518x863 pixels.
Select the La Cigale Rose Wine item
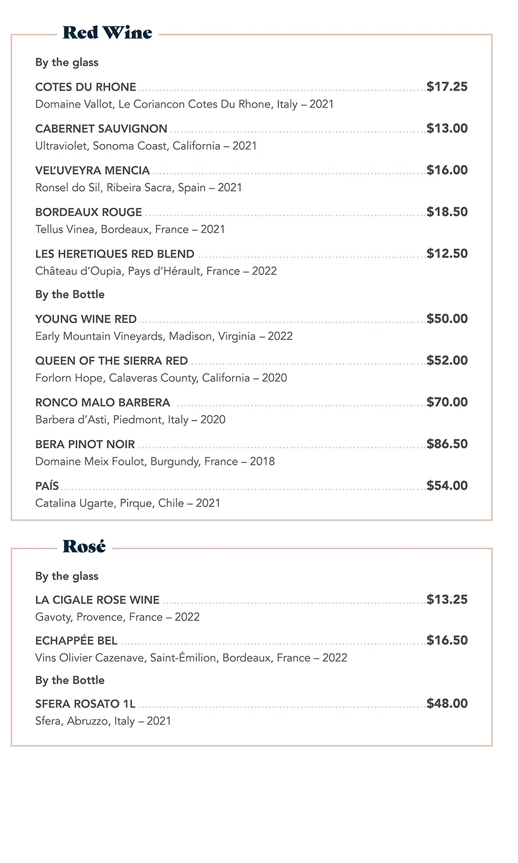(x=97, y=600)
